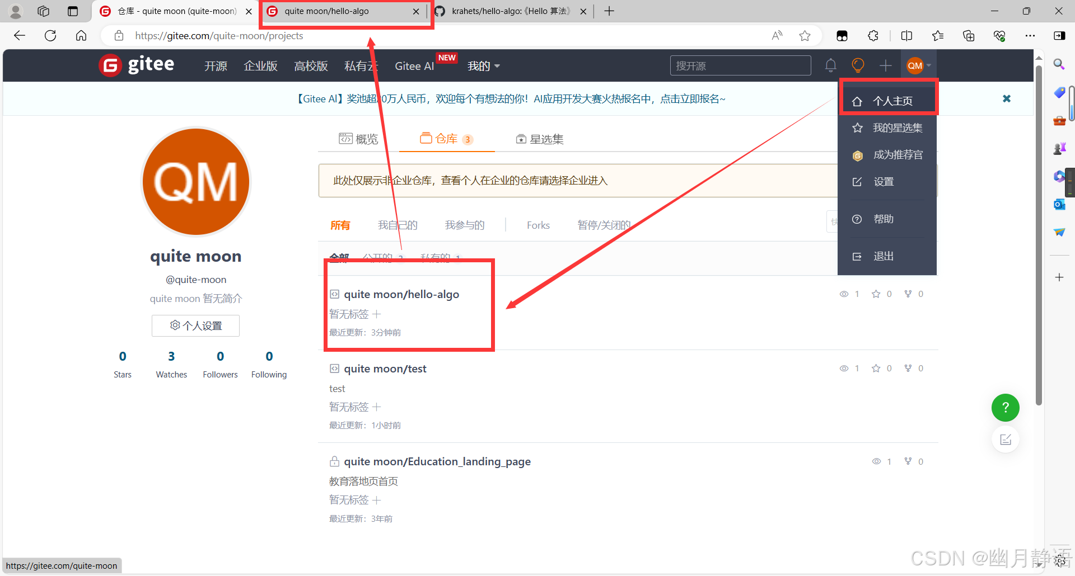Open 开源 in the navigation bar
The height and width of the screenshot is (576, 1075).
pyautogui.click(x=216, y=66)
